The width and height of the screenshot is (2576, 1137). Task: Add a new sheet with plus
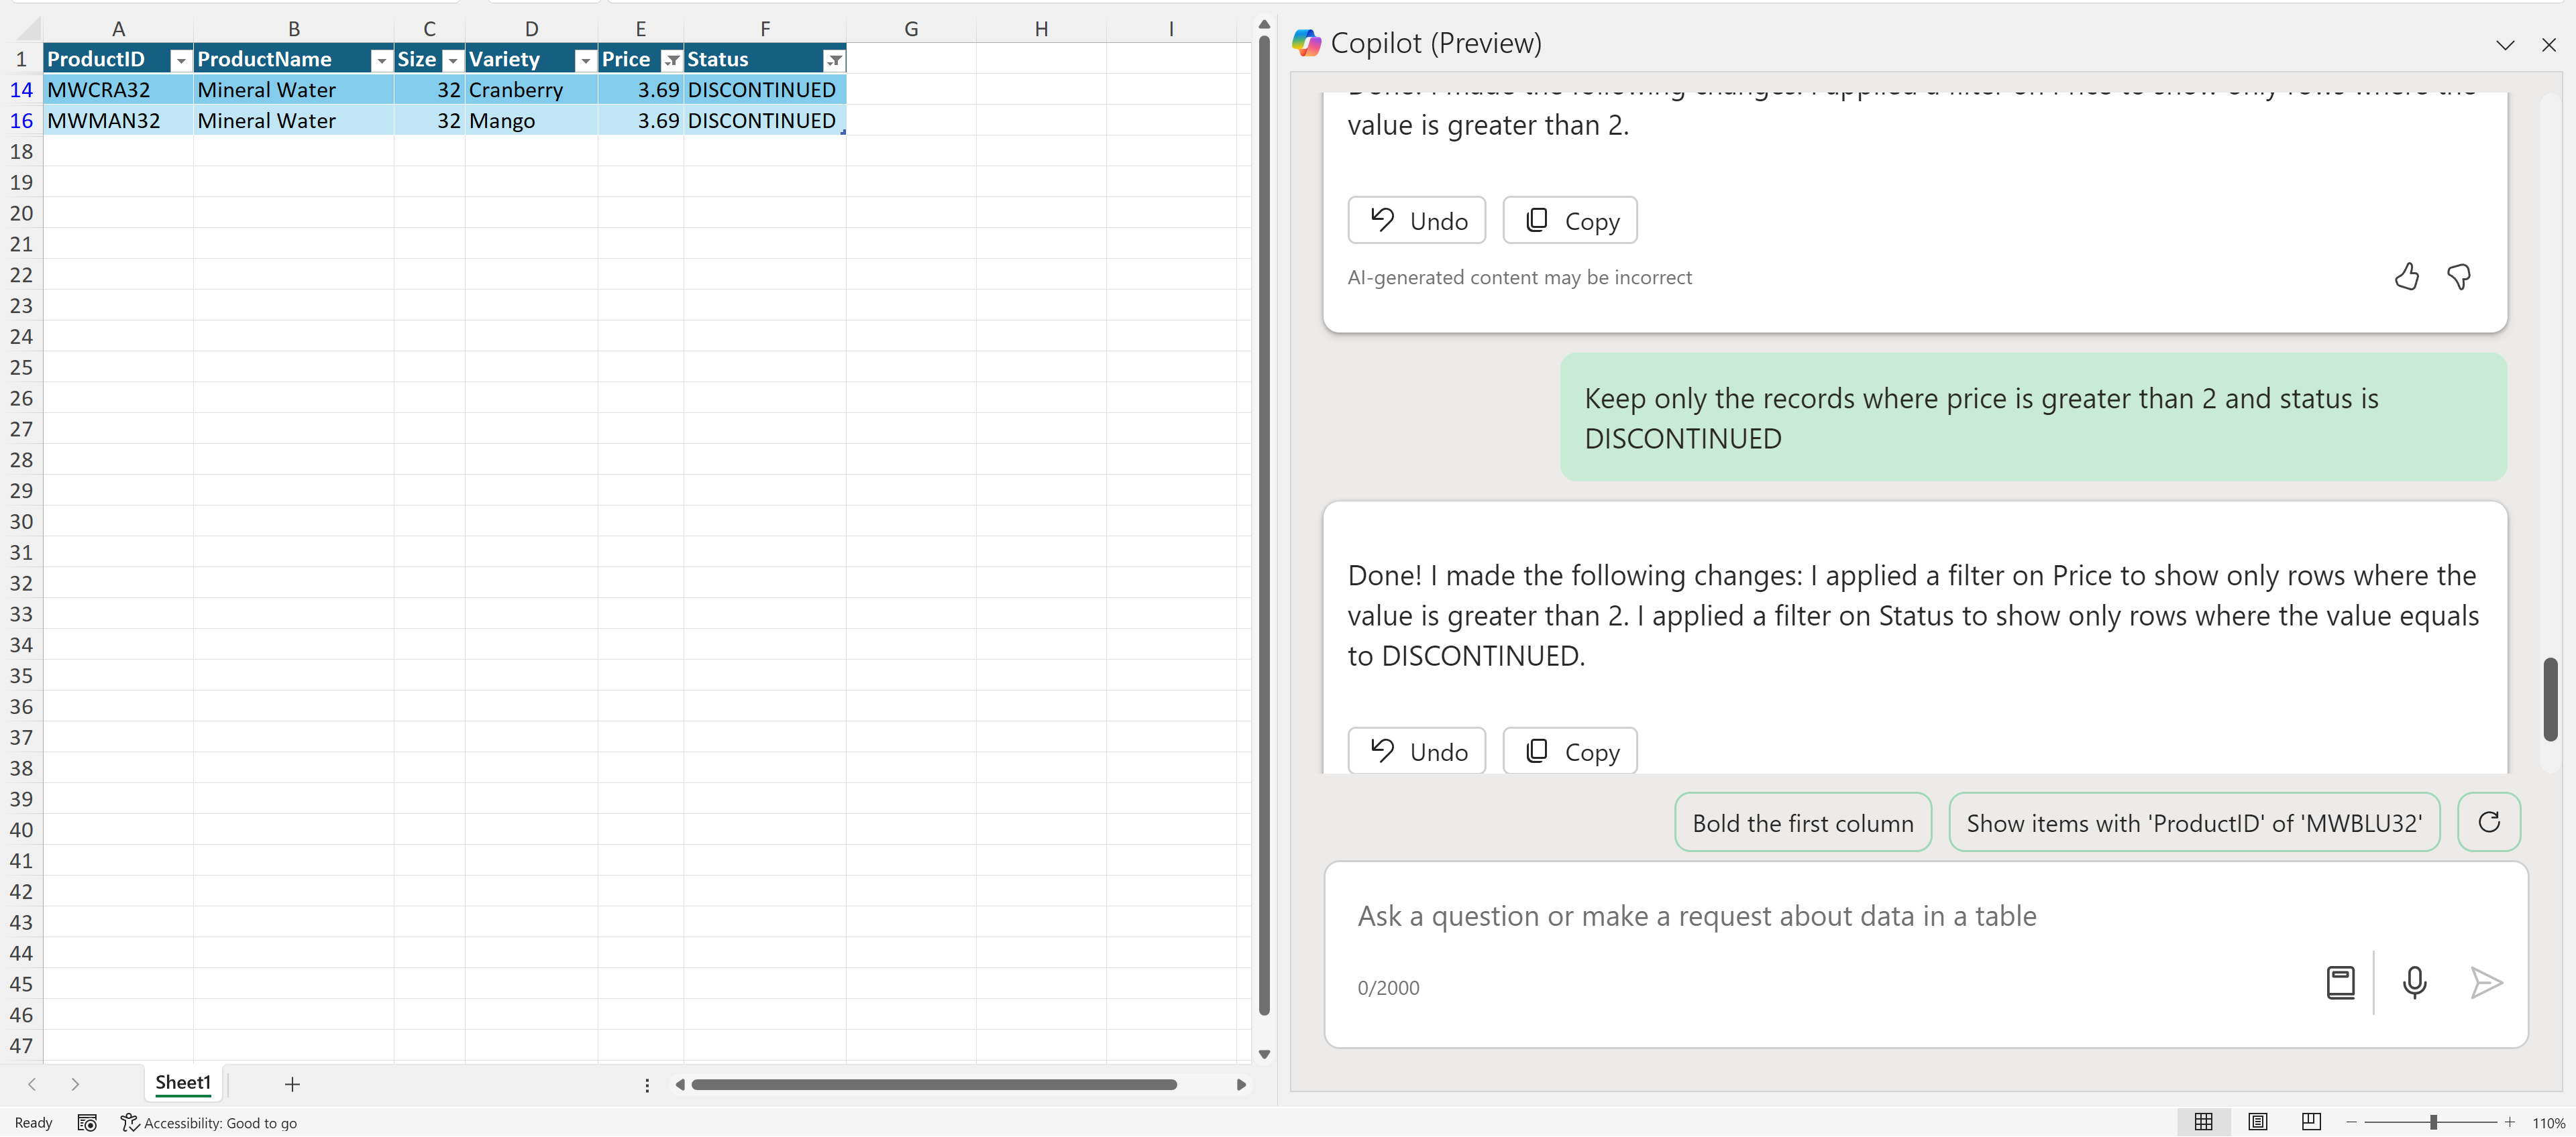292,1084
